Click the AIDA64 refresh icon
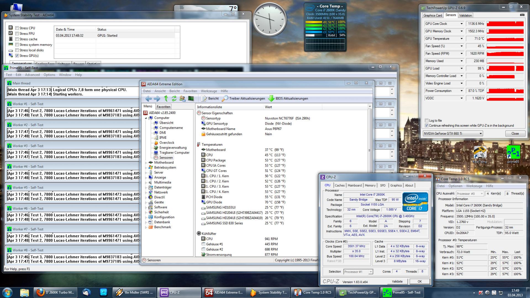This screenshot has width=530, height=298. [174, 99]
